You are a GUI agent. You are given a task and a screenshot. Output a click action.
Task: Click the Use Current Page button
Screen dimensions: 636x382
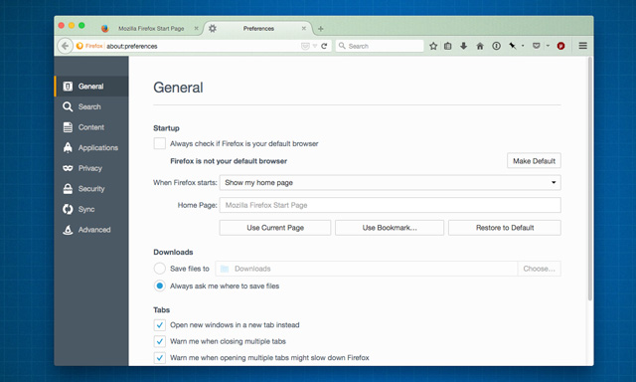[275, 228]
